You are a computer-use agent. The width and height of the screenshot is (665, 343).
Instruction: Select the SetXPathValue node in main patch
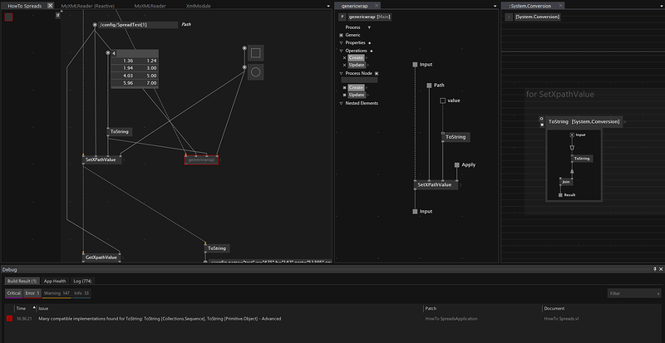click(101, 159)
